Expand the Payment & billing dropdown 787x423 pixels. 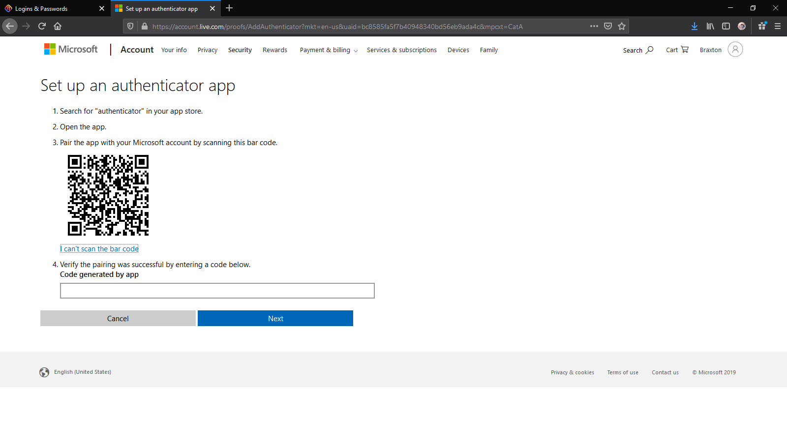tap(329, 50)
